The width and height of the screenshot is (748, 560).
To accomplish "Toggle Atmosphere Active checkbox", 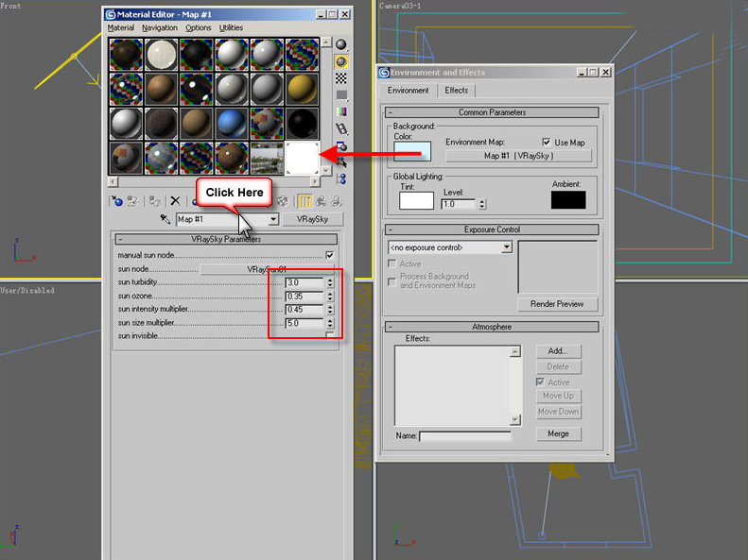I will [540, 382].
